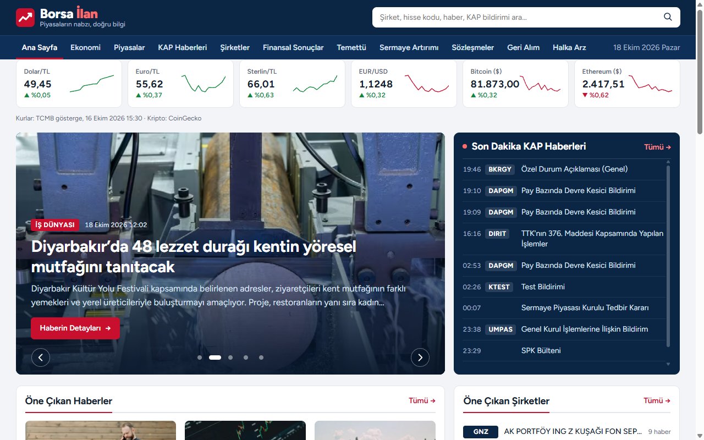Select the fourth carousel dot
This screenshot has height=440, width=704.
[246, 358]
